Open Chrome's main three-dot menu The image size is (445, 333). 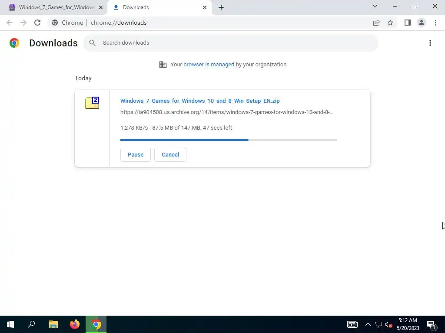(435, 23)
